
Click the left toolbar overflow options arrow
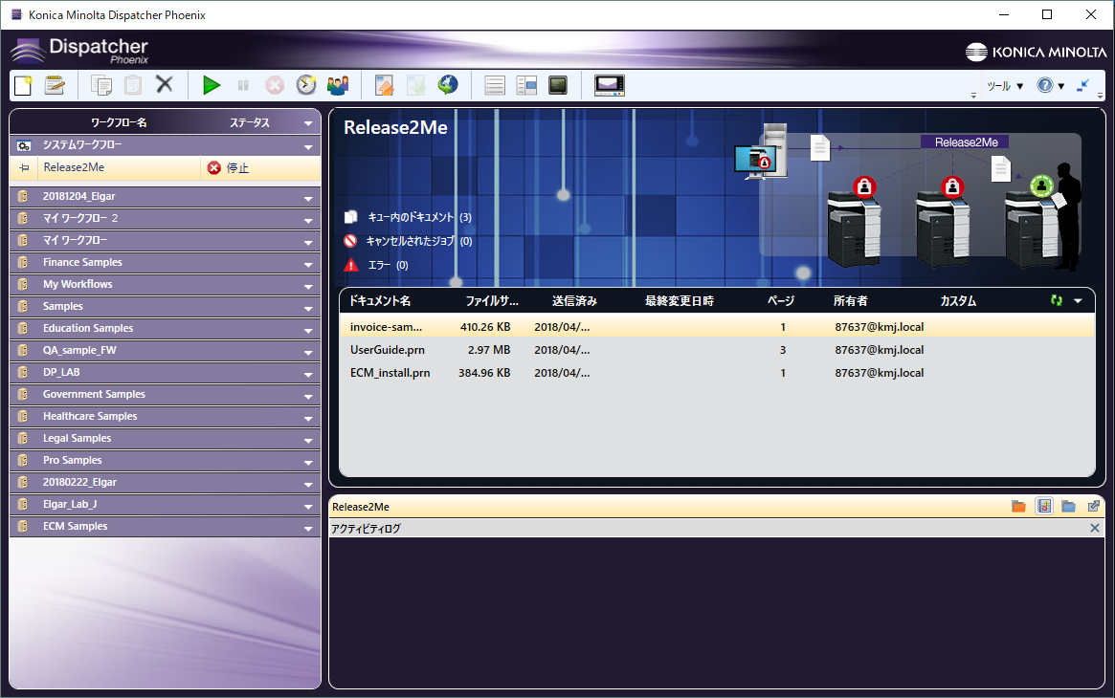tap(973, 96)
